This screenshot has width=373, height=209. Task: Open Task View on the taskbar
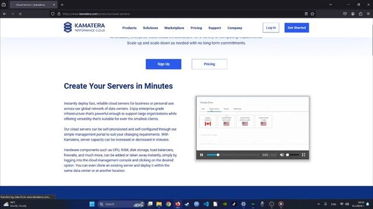[x=150, y=204]
